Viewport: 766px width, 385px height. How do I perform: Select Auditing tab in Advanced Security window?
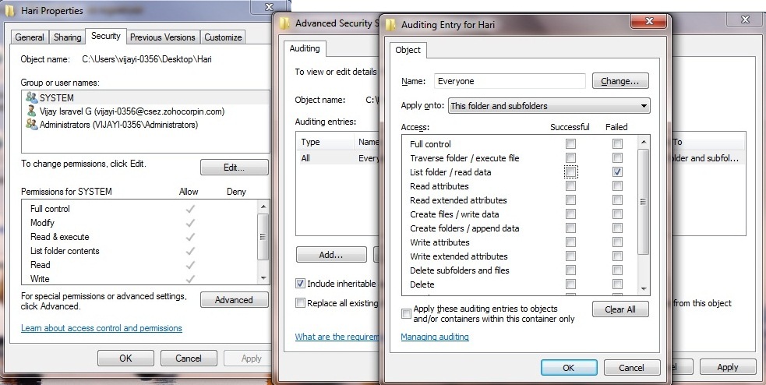coord(305,48)
